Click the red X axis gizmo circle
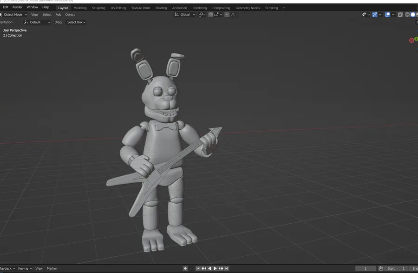Viewport: 418px width, 273px height. point(411,40)
